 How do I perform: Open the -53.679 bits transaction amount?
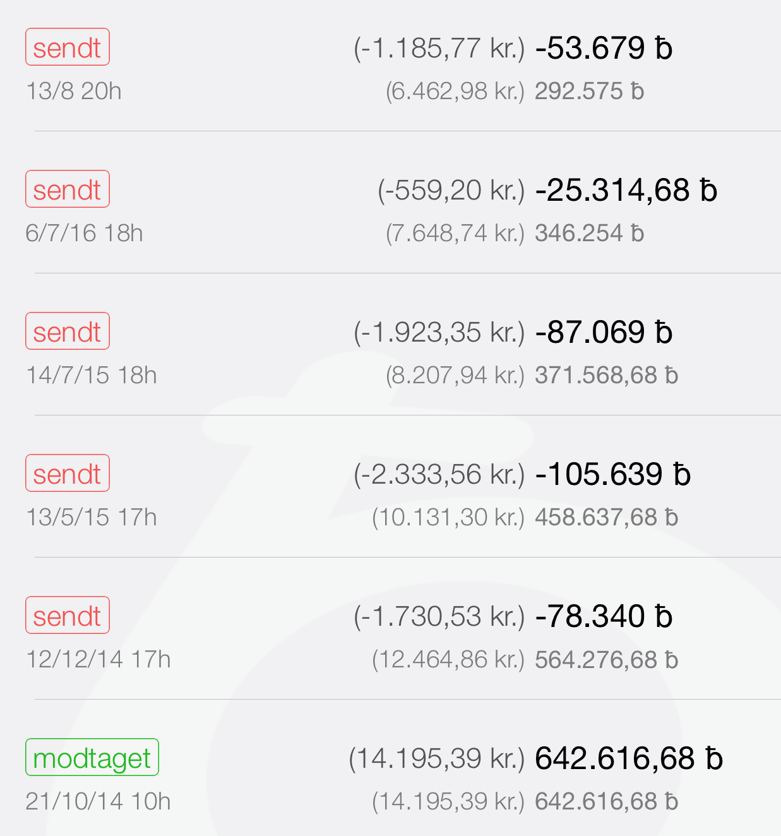(x=604, y=49)
